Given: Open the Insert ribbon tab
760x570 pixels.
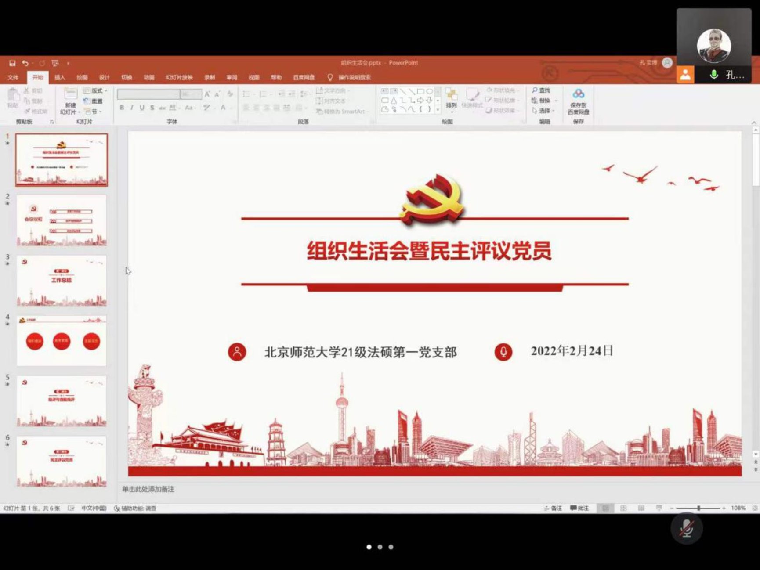Looking at the screenshot, I should [60, 77].
